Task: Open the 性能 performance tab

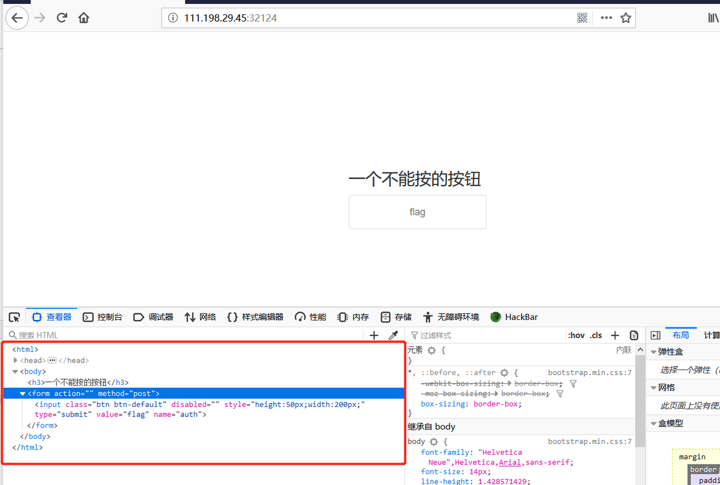Action: coord(310,317)
